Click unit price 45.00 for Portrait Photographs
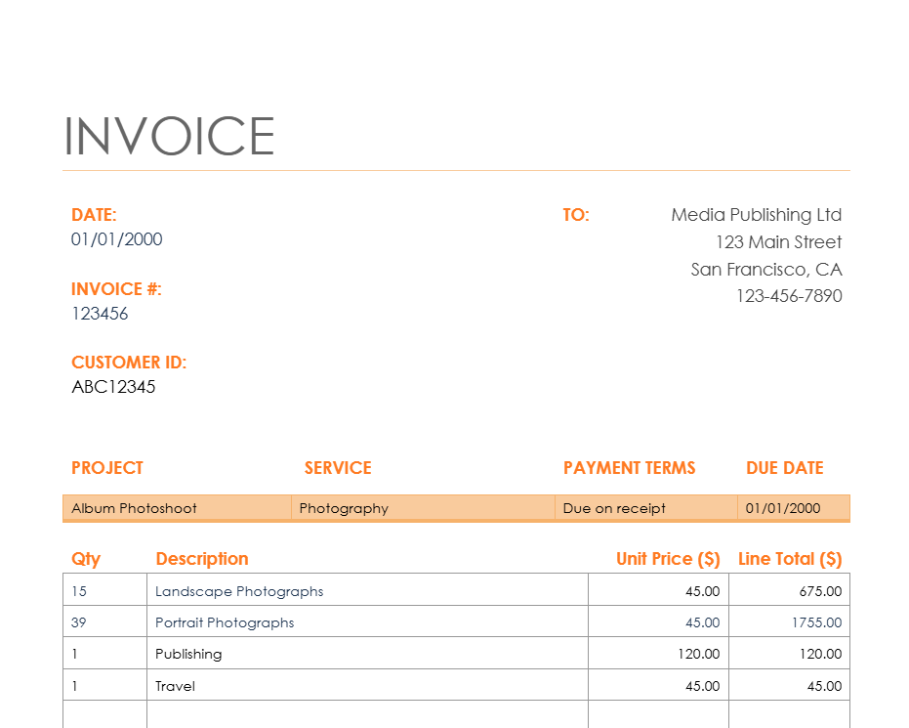The width and height of the screenshot is (909, 728). (x=658, y=621)
